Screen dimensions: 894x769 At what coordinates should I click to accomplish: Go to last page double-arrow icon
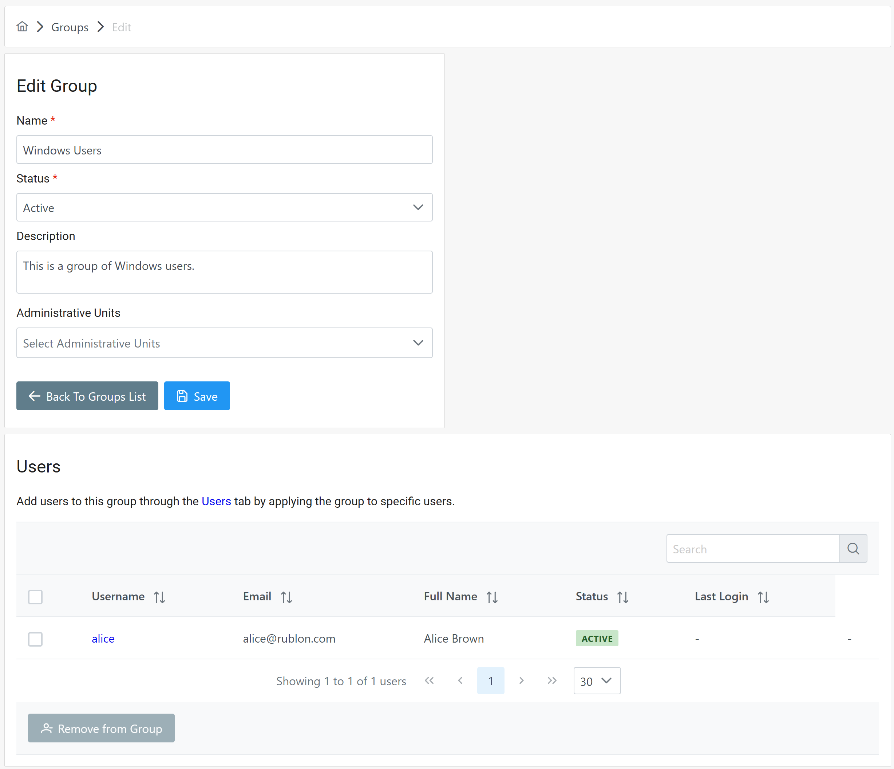pos(551,680)
